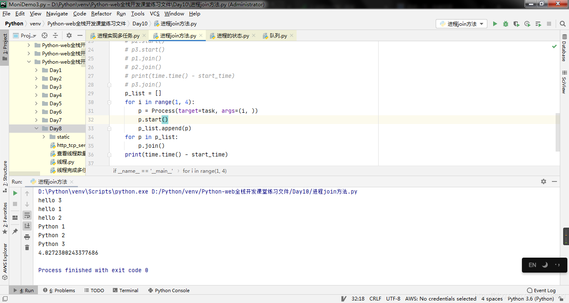This screenshot has width=569, height=303.
Task: Open the concurrency diagram run icon
Action: point(538,24)
